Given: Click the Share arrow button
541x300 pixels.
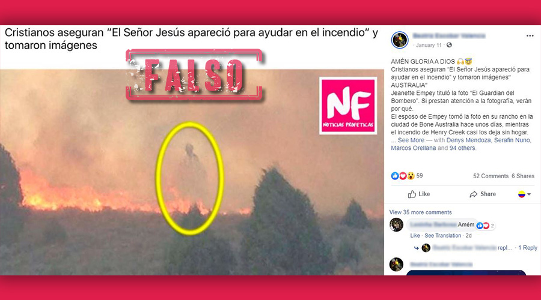Looking at the screenshot, I should point(483,194).
